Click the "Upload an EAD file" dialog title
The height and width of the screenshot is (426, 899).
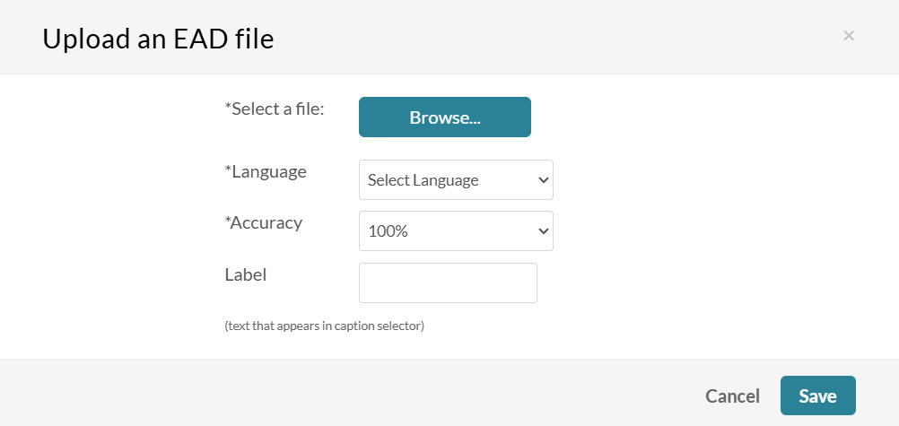click(158, 39)
